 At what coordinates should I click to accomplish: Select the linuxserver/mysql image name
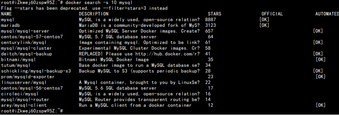pos(24,82)
